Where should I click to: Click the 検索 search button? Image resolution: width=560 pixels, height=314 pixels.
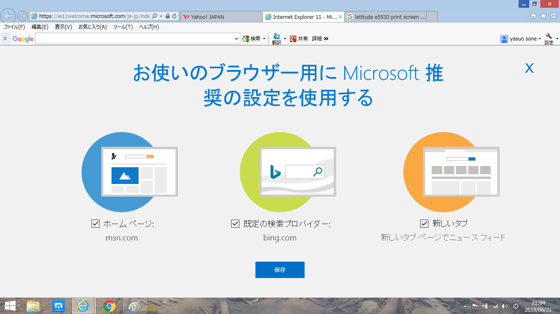(251, 38)
